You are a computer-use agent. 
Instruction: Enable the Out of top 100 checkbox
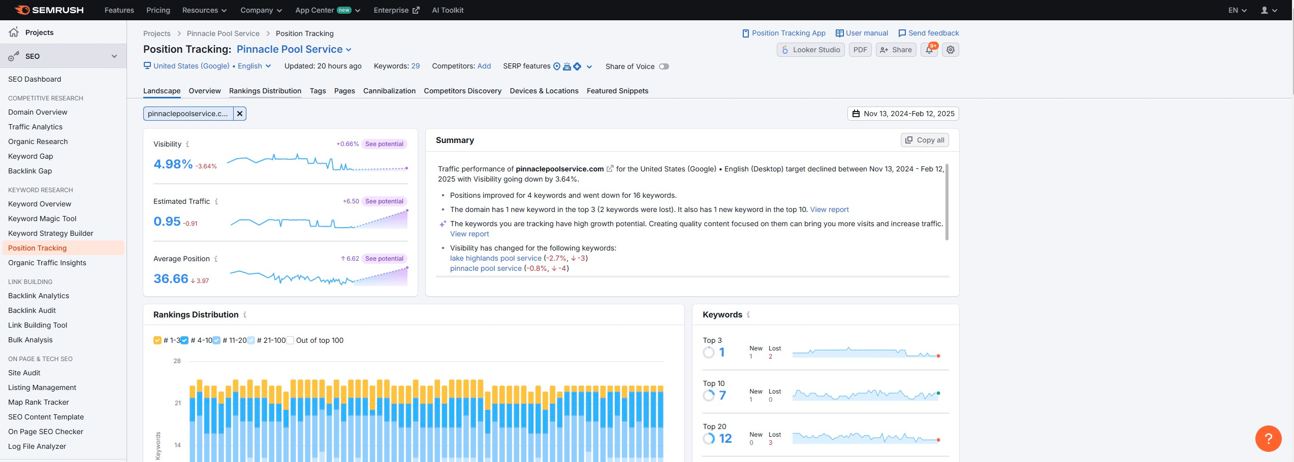(290, 340)
